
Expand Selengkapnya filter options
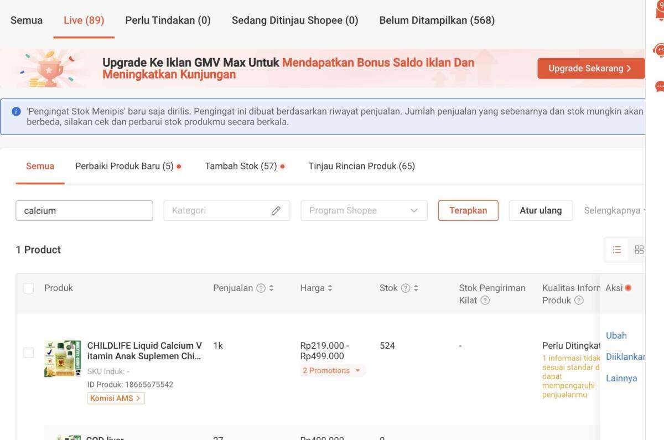pyautogui.click(x=614, y=210)
